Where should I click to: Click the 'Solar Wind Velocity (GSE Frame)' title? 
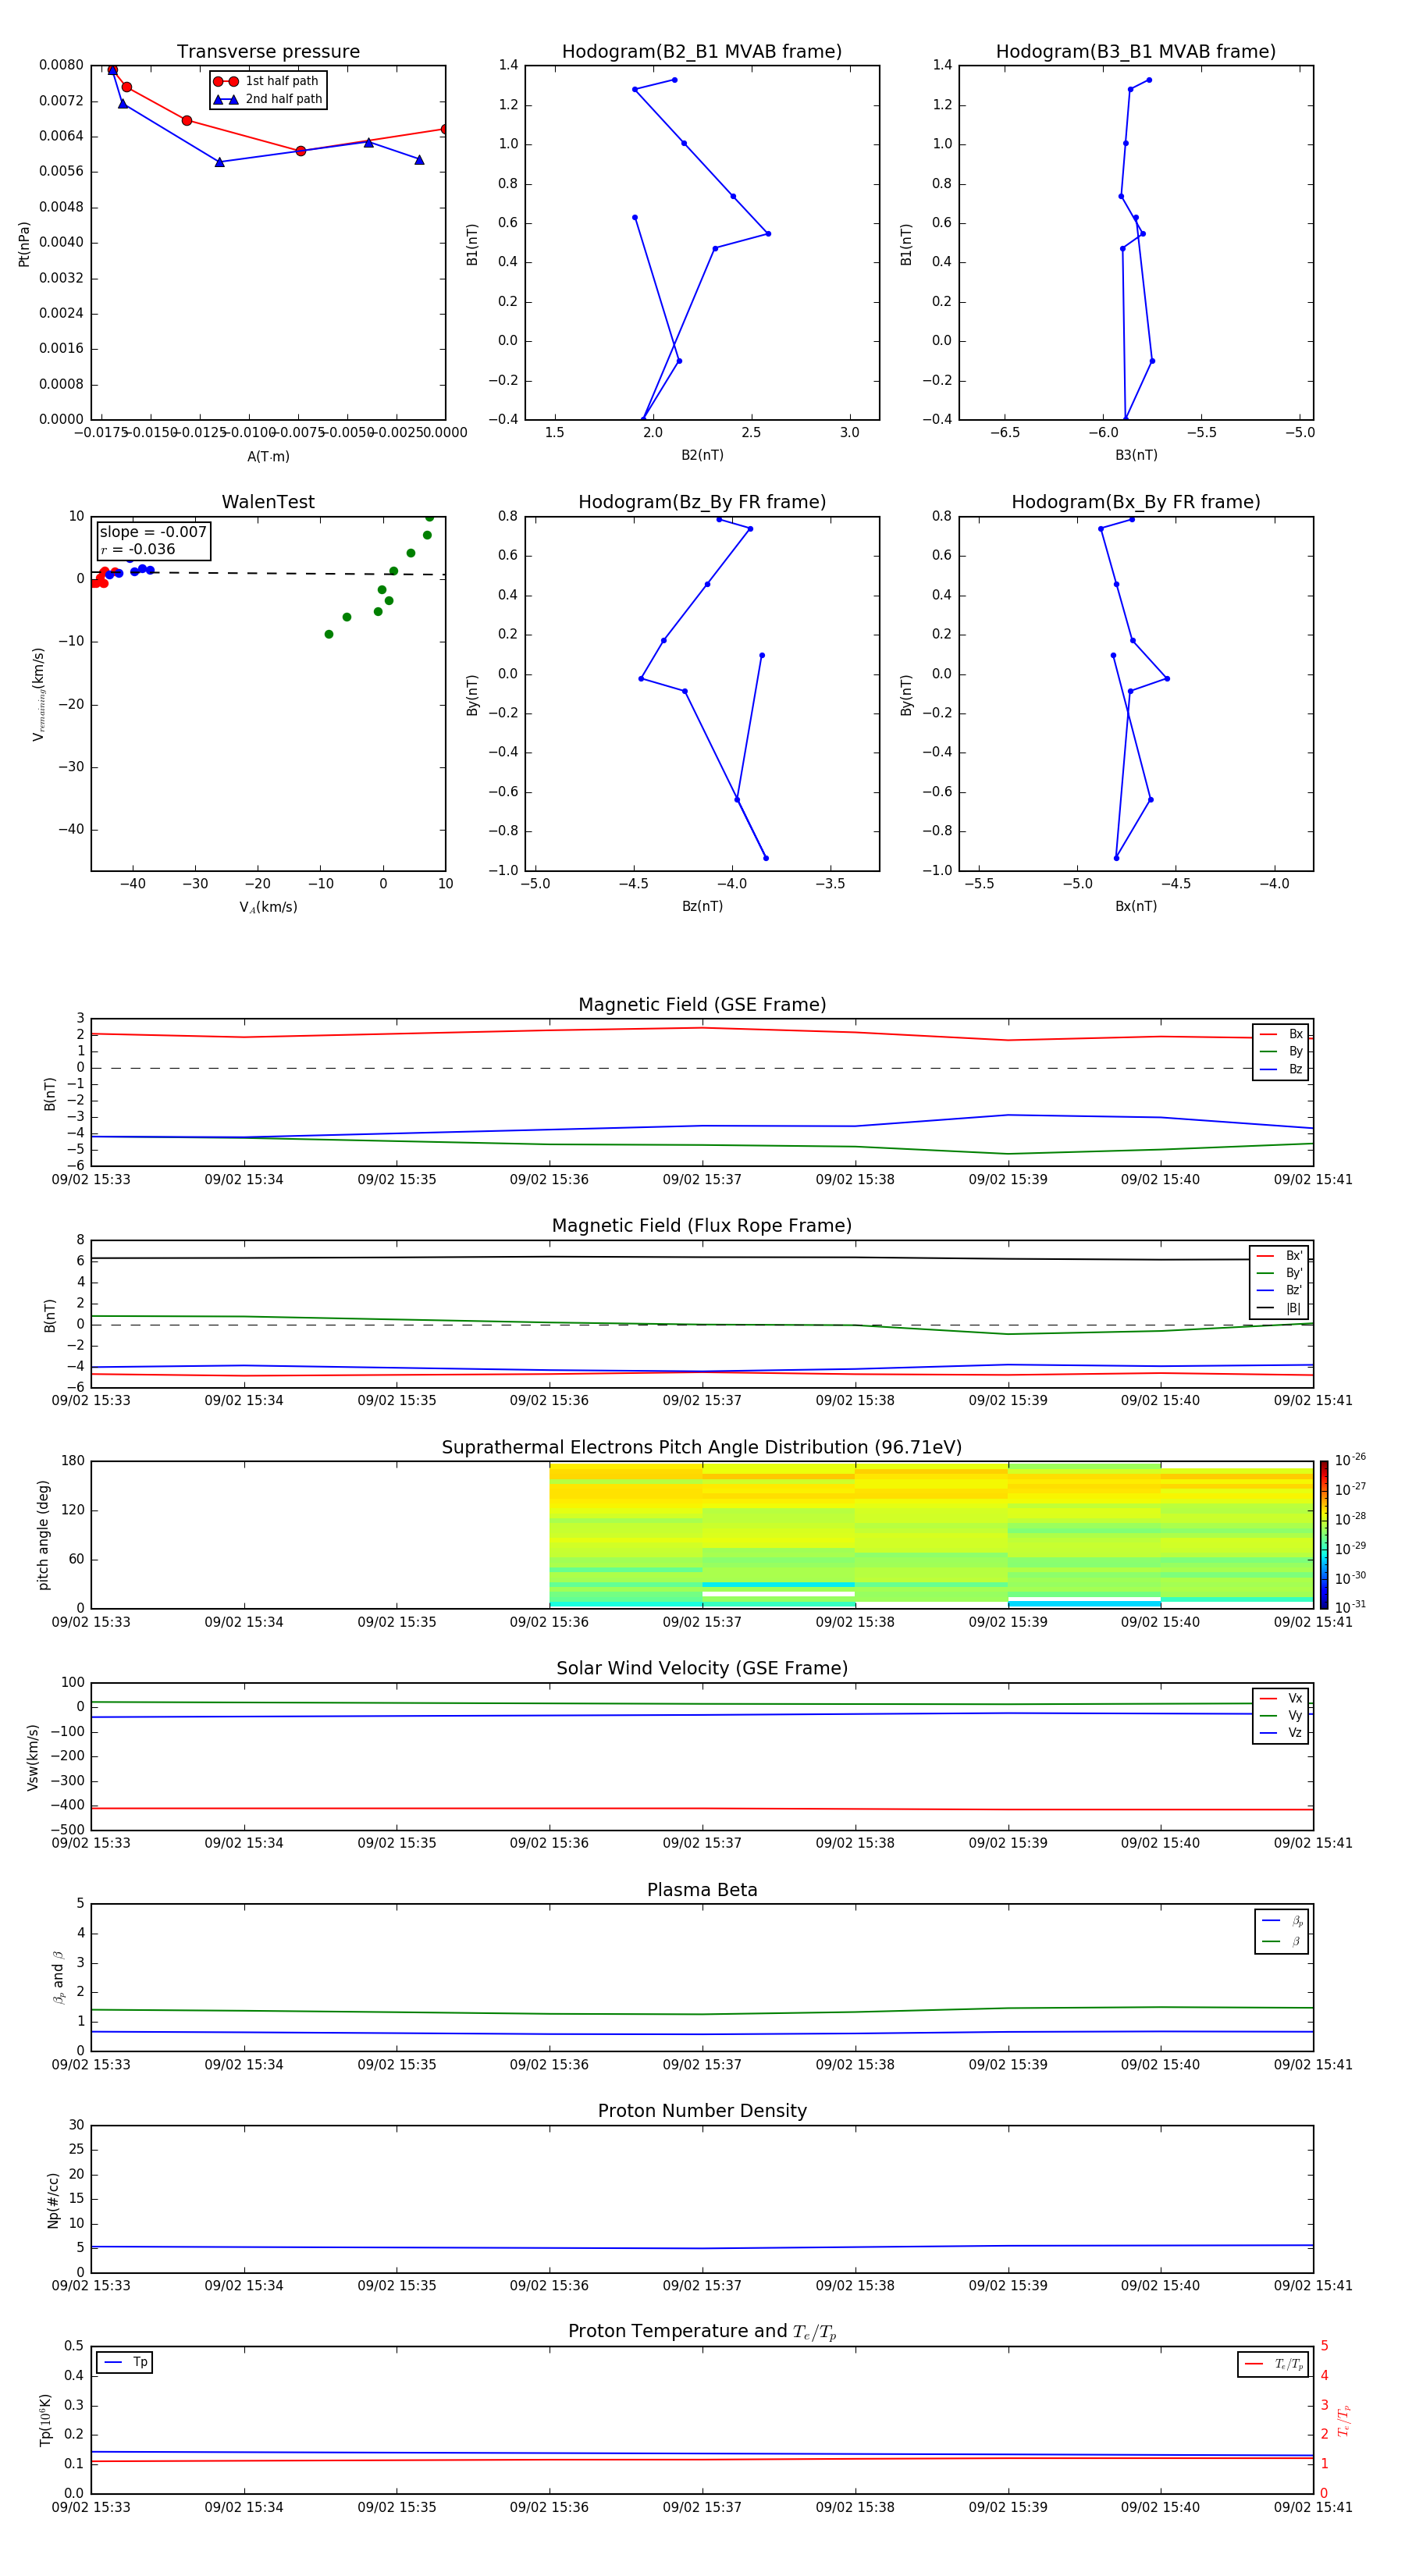[702, 1668]
